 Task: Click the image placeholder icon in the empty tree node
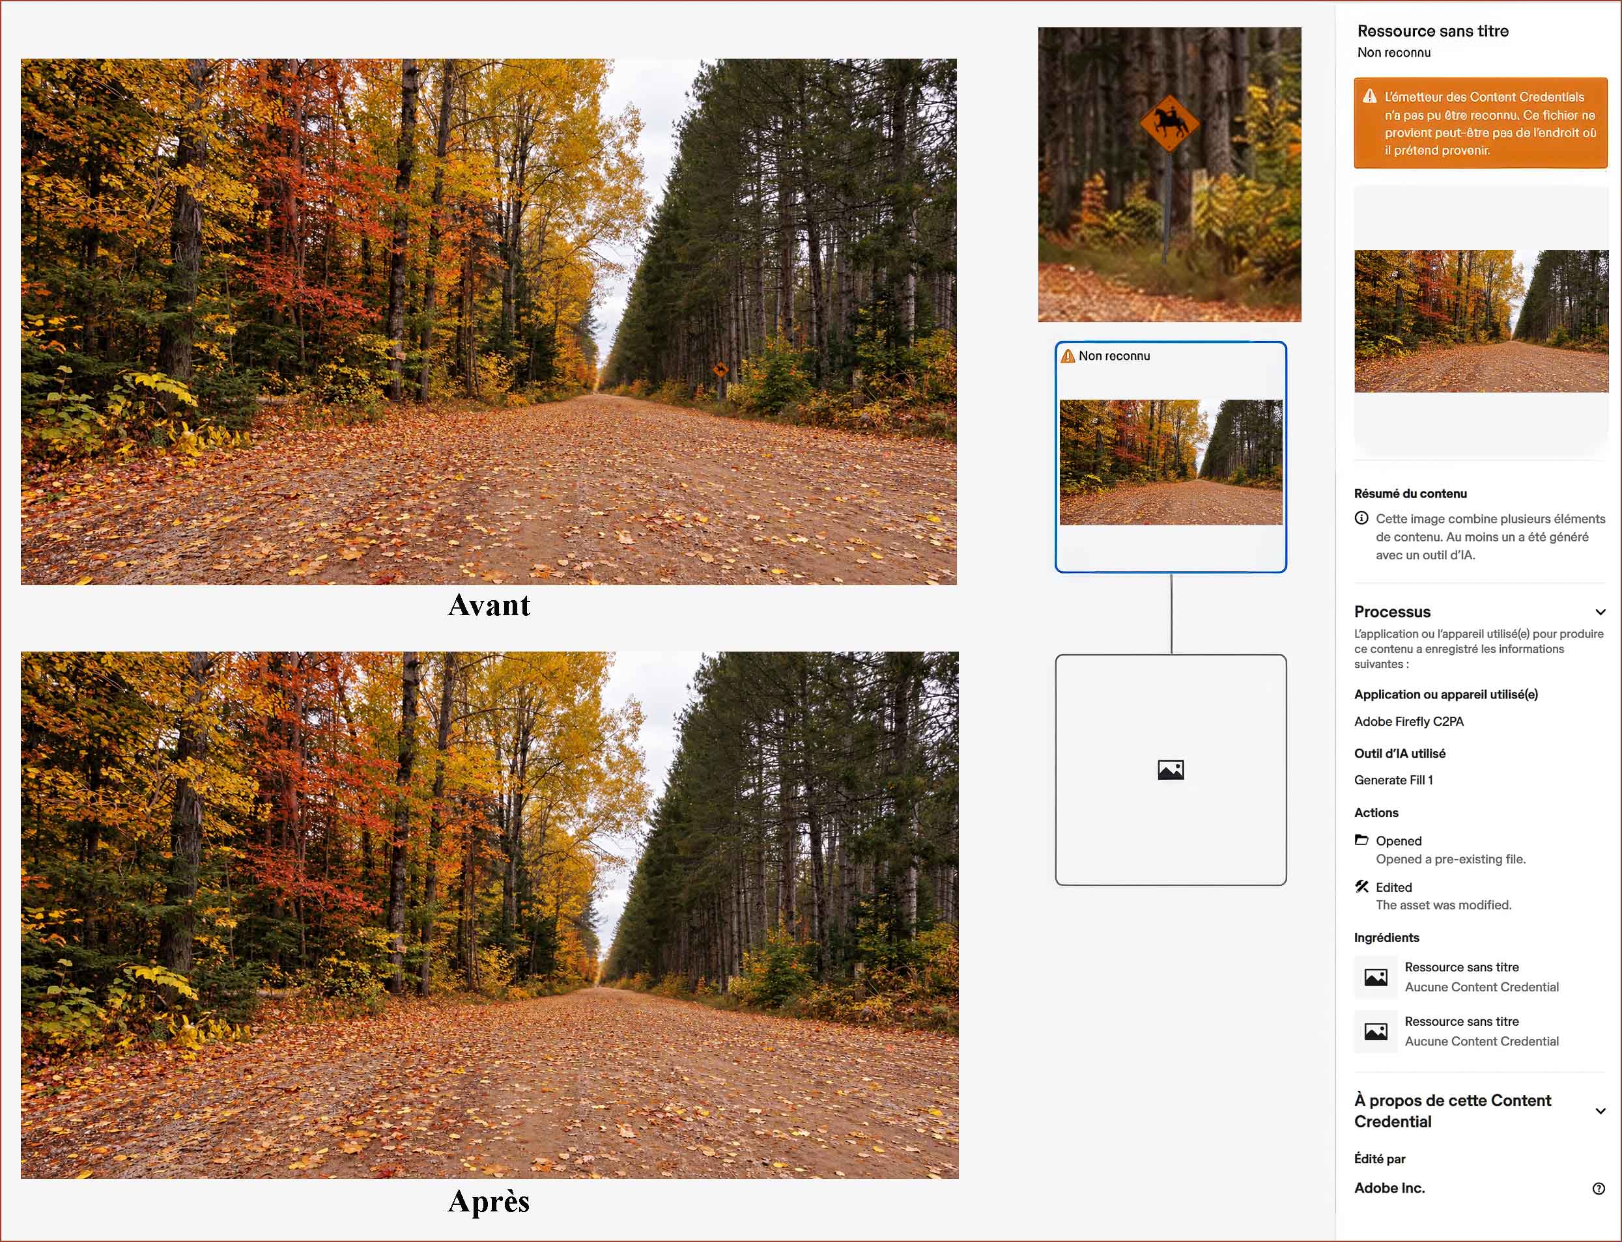coord(1171,770)
